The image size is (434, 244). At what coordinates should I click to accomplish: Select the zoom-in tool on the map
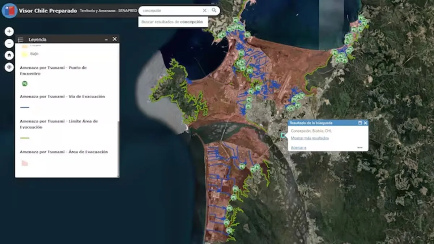click(9, 31)
